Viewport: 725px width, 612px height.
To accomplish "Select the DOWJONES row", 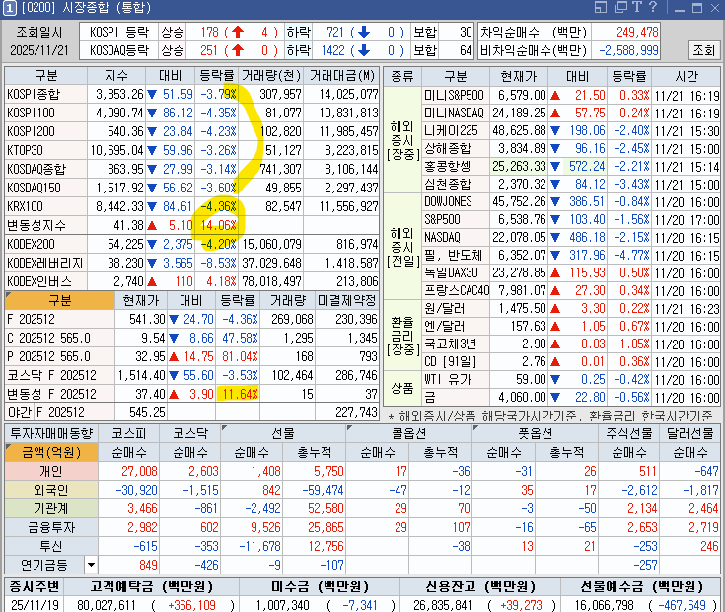I will pos(571,201).
